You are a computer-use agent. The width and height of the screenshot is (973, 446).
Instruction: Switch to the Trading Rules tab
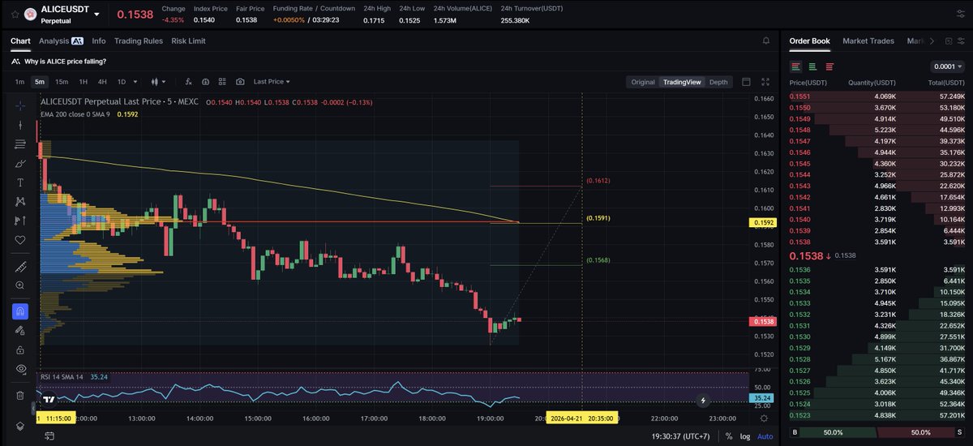139,41
